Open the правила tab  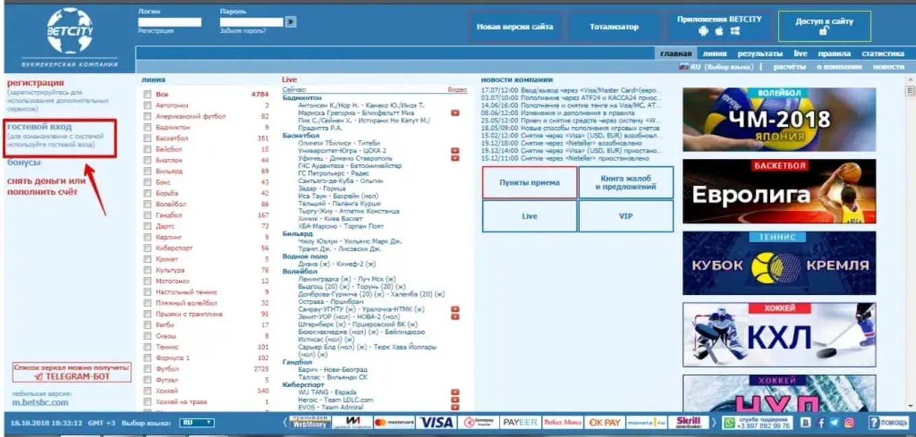click(835, 53)
